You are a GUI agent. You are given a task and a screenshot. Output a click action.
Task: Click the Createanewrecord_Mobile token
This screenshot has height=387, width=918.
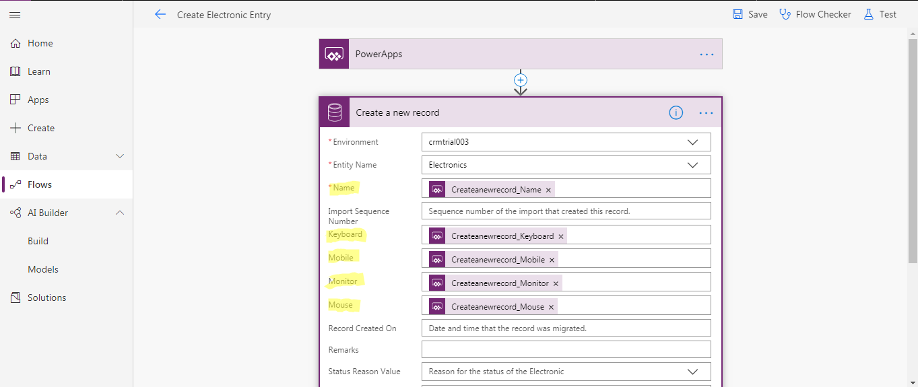[x=493, y=260]
